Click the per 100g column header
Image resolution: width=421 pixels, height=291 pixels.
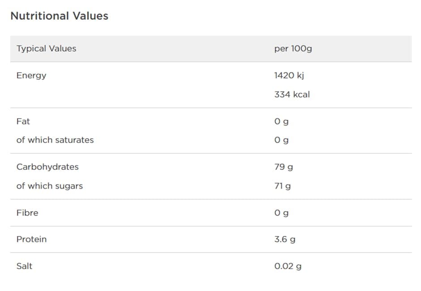click(x=293, y=48)
